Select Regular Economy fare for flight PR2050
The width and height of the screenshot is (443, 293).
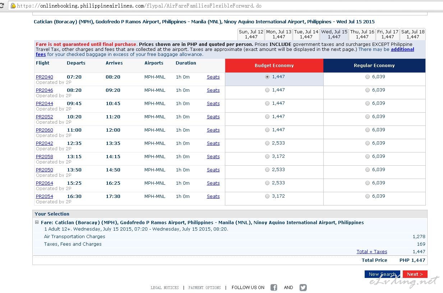(x=368, y=170)
